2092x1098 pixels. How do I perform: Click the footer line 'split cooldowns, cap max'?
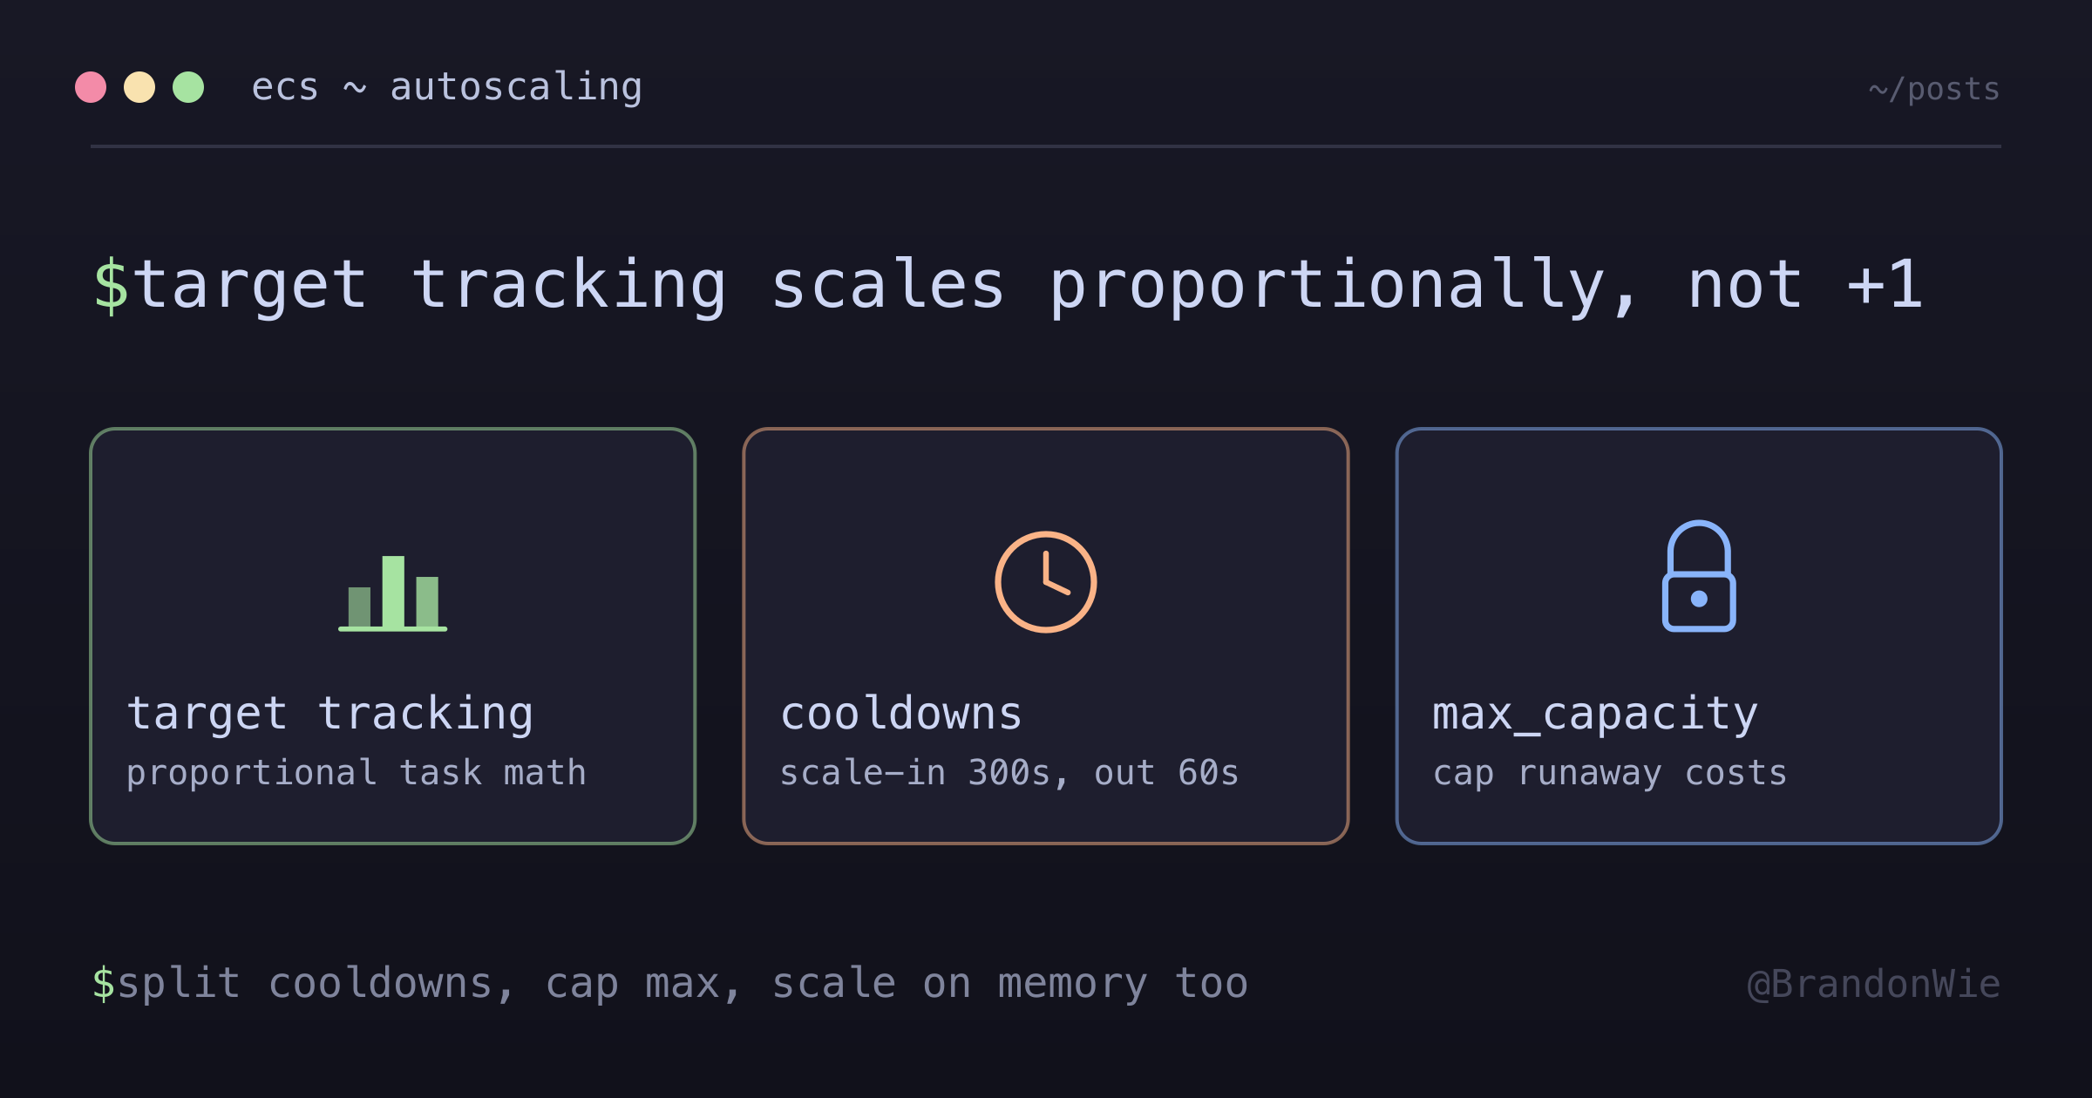point(670,984)
